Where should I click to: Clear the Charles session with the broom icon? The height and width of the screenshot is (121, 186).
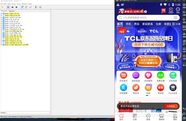tap(2, 7)
